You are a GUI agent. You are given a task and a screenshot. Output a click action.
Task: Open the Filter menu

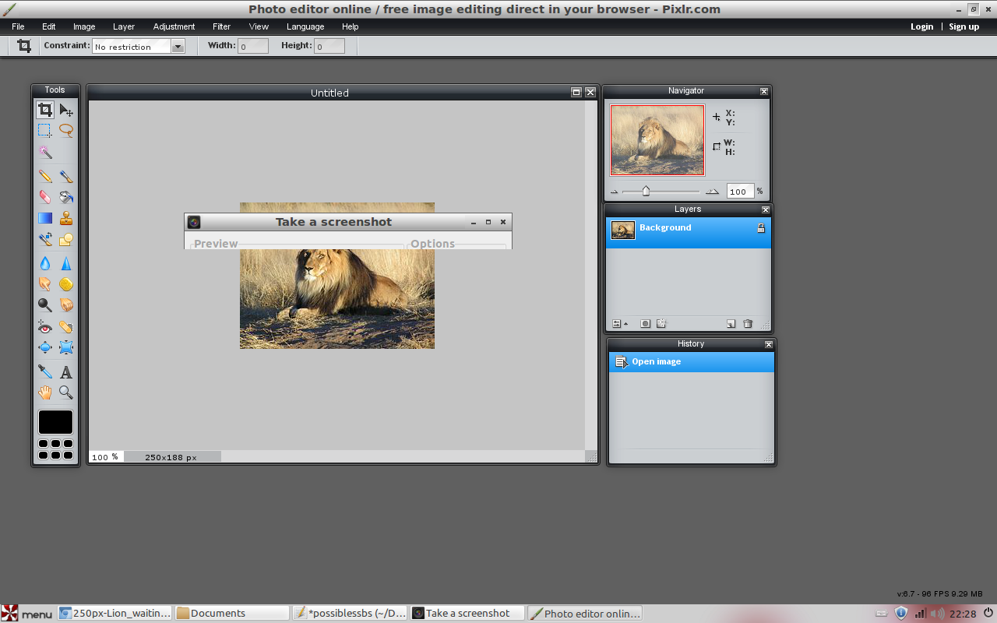[221, 26]
